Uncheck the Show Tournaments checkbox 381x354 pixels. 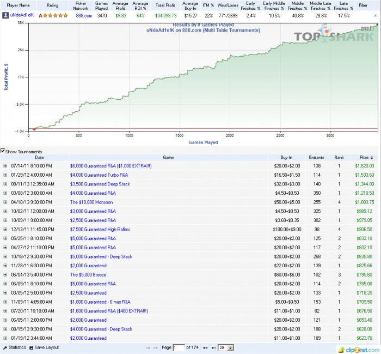3,152
